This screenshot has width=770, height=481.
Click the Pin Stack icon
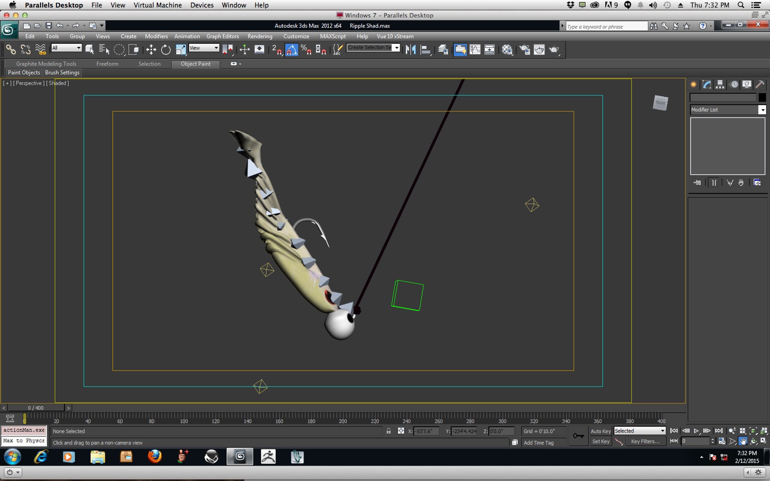point(697,183)
